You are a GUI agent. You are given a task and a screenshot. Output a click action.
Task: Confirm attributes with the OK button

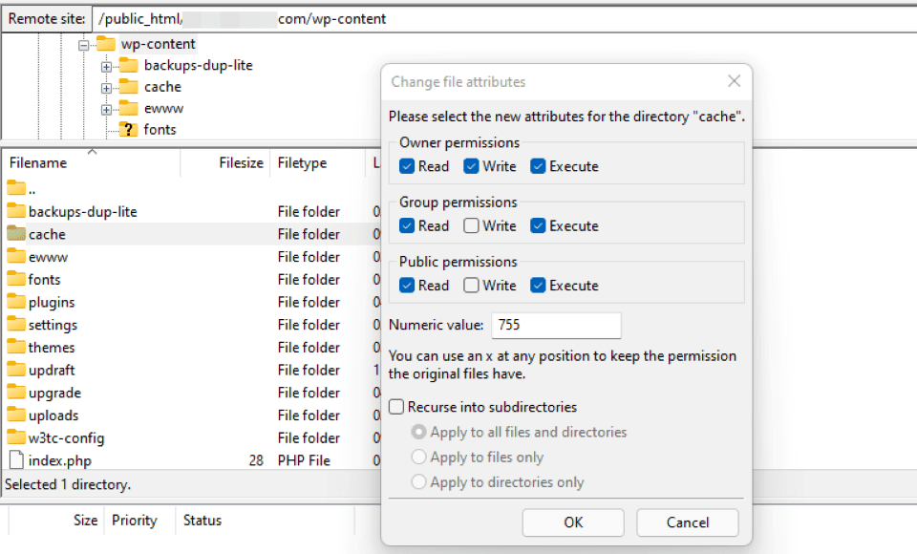[x=572, y=522]
